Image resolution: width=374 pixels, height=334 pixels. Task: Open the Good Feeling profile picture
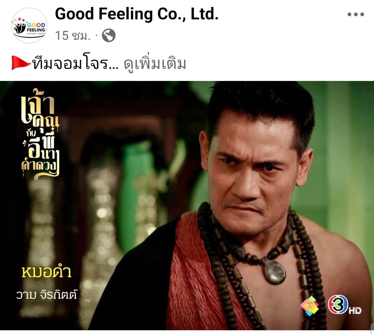tap(29, 25)
